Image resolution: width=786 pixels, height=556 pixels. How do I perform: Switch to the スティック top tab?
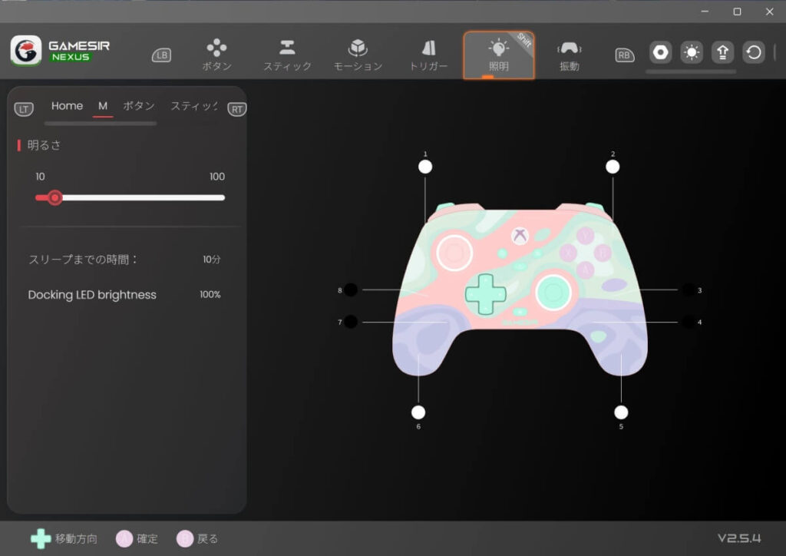pos(287,55)
